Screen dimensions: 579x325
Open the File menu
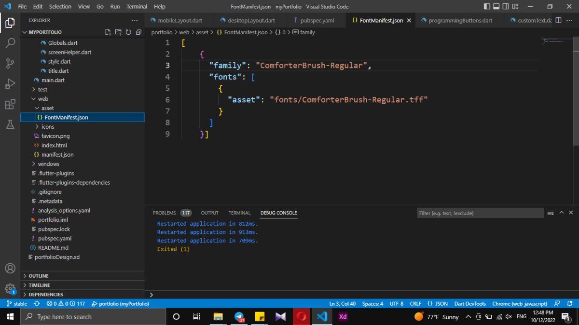click(x=22, y=7)
